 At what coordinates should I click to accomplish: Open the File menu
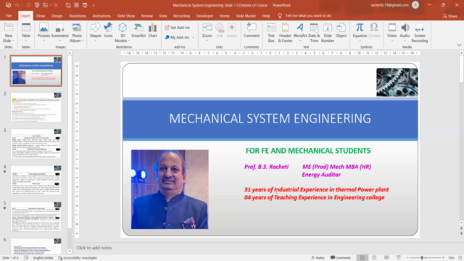point(9,16)
